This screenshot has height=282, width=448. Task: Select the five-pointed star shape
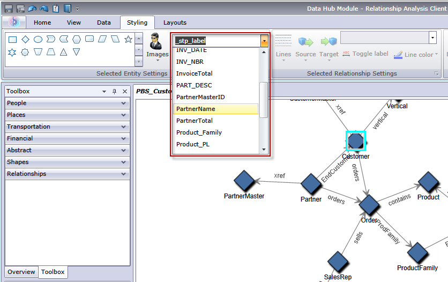pos(128,39)
